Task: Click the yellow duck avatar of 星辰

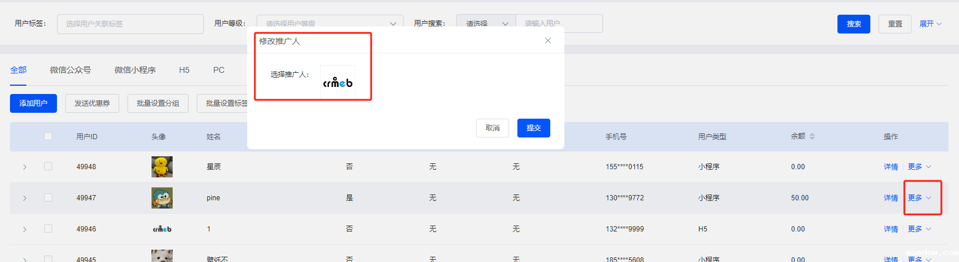Action: (x=161, y=167)
